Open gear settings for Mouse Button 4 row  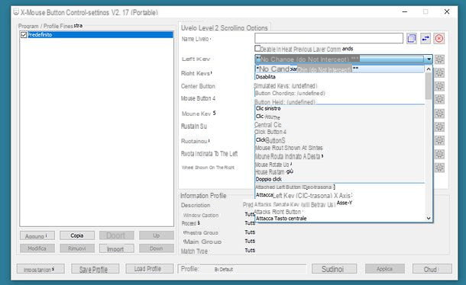439,99
